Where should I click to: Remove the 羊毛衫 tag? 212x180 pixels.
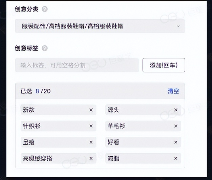coord(176,126)
